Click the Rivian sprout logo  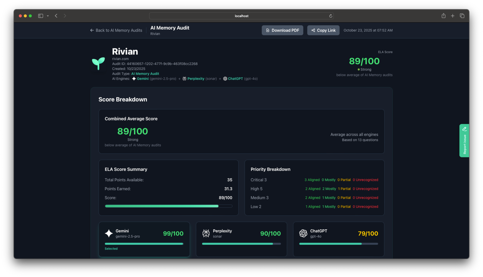coord(98,63)
